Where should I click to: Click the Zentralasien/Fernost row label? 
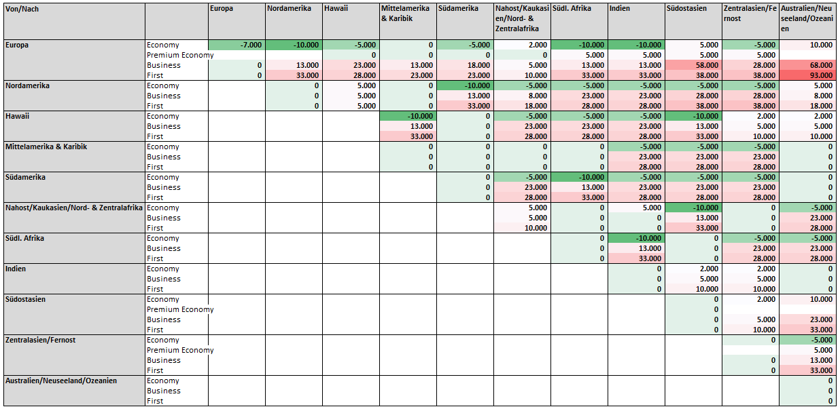point(74,355)
